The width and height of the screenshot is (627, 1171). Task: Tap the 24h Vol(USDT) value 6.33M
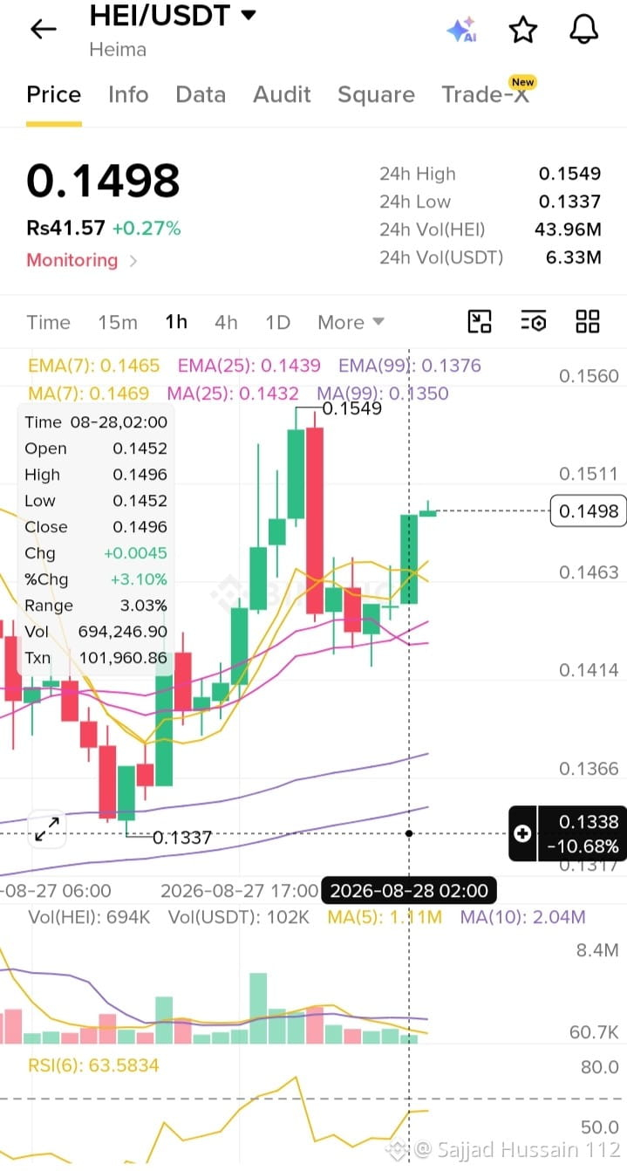575,257
